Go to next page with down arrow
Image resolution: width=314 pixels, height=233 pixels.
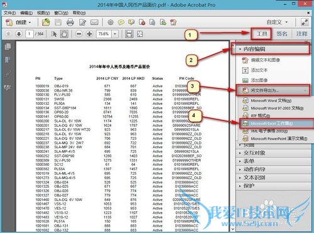[x=19, y=34]
